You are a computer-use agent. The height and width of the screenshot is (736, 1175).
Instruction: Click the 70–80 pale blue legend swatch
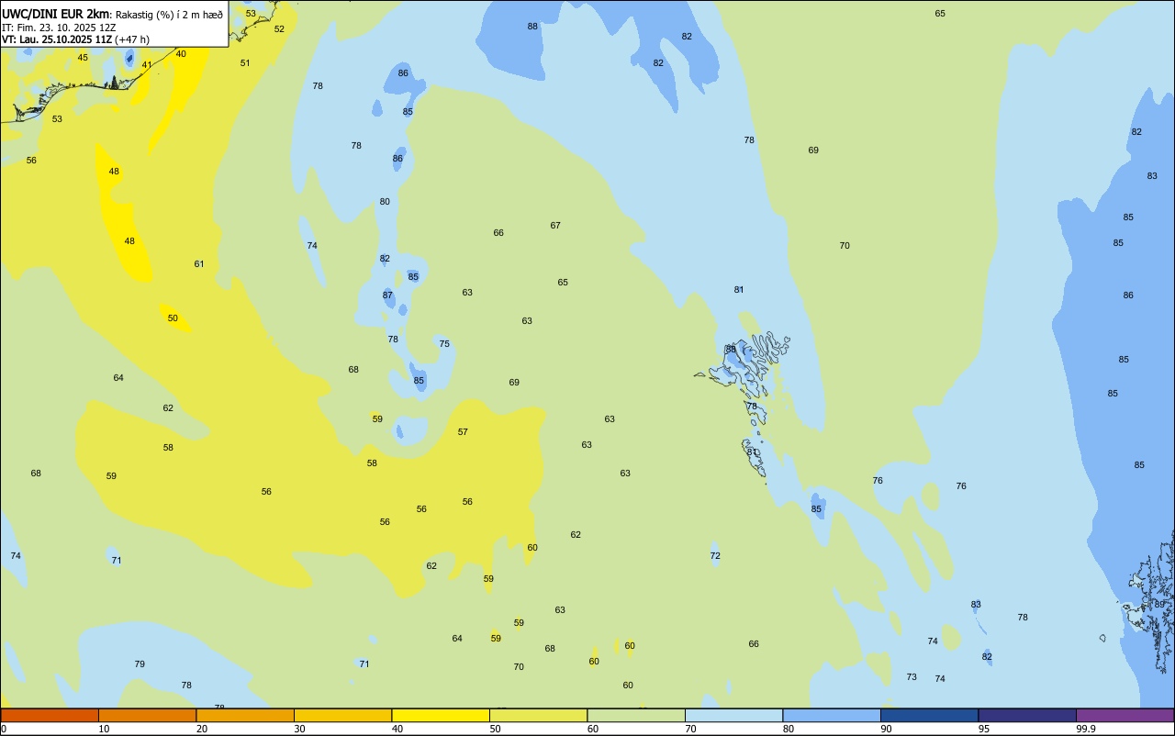[733, 715]
